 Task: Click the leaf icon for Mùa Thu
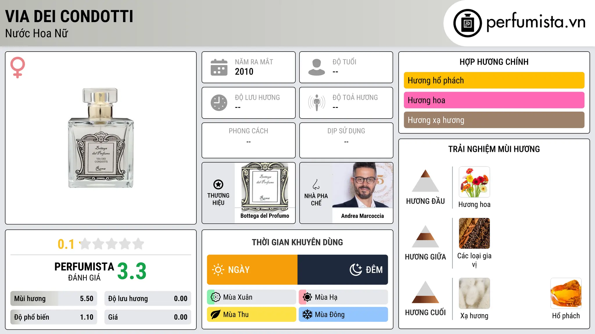(x=216, y=315)
